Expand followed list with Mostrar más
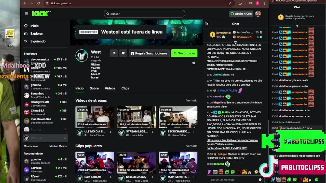Image resolution: width=326 pixels, height=183 pixels. point(31,146)
